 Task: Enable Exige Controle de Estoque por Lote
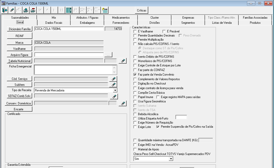point(135,65)
